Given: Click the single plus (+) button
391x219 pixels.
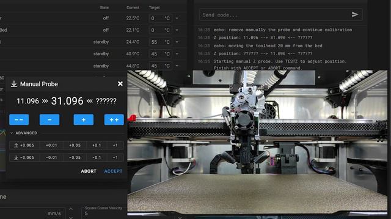Looking at the screenshot, I should 84,120.
